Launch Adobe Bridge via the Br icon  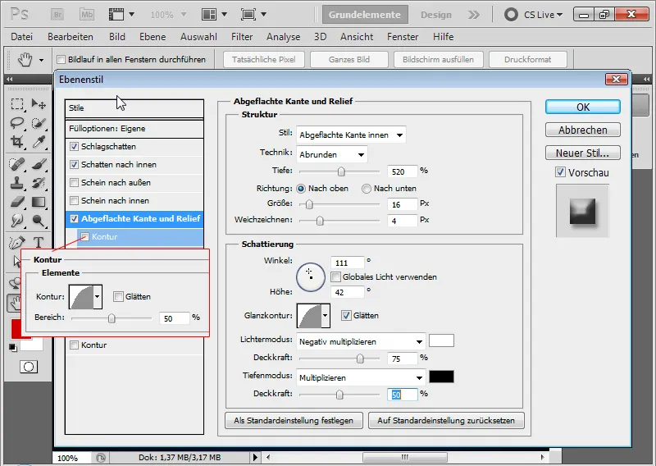coord(57,15)
